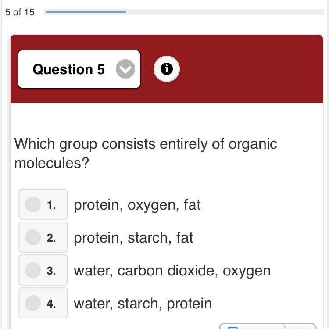
Task: Click the '5 of 15' page counter
Action: click(x=20, y=12)
